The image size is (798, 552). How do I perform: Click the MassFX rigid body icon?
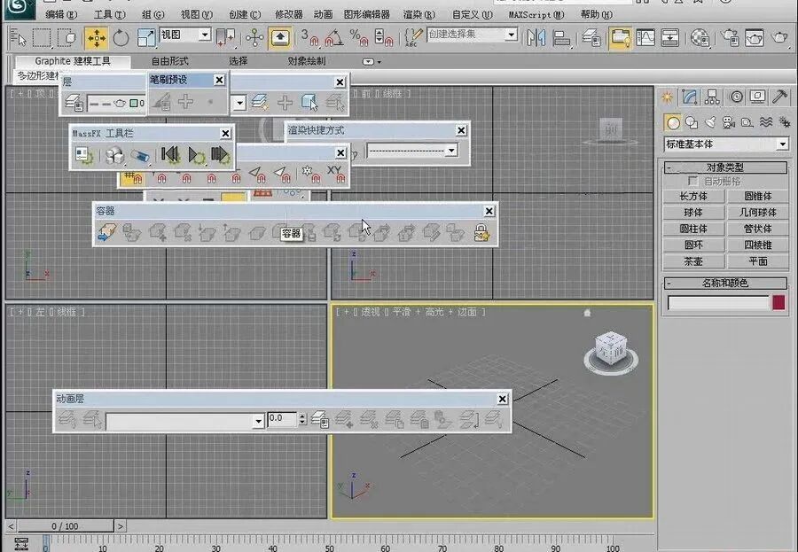[x=115, y=155]
